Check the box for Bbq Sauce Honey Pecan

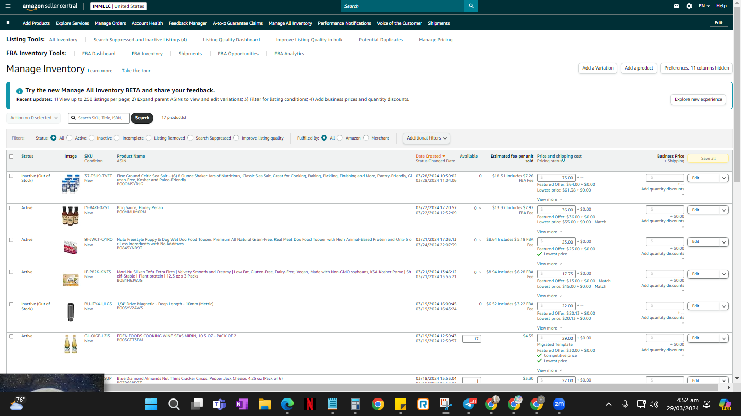[11, 208]
